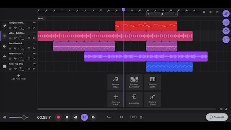231x130 pixels.
Task: Open the chat speech-bubble button
Action: 226,31
